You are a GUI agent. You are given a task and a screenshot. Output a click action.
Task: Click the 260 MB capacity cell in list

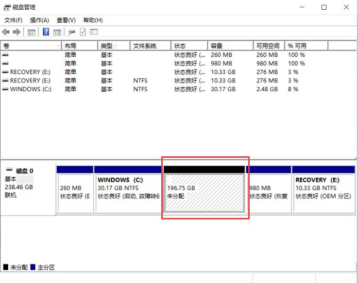point(221,55)
